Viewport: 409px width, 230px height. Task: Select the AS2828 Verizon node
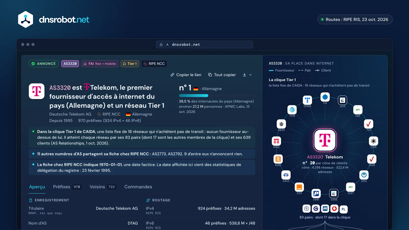[372, 159]
